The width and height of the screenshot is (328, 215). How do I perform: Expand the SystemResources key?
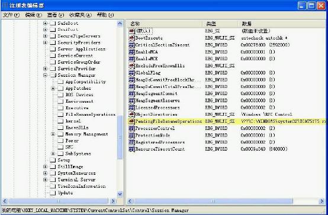tap(45, 173)
